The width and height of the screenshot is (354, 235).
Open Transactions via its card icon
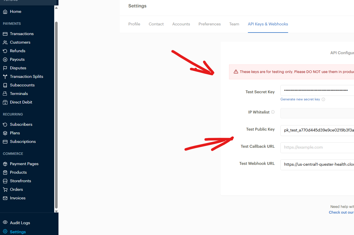point(5,34)
